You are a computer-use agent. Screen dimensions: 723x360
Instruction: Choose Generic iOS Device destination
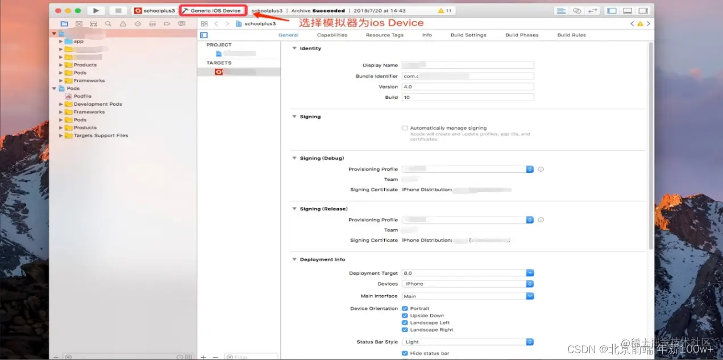coord(214,11)
